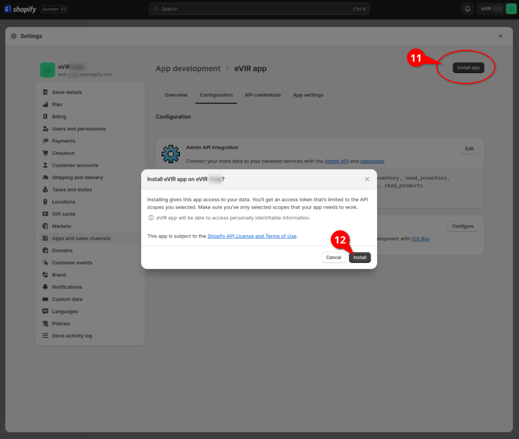Click the Settings gear icon

(x=14, y=36)
